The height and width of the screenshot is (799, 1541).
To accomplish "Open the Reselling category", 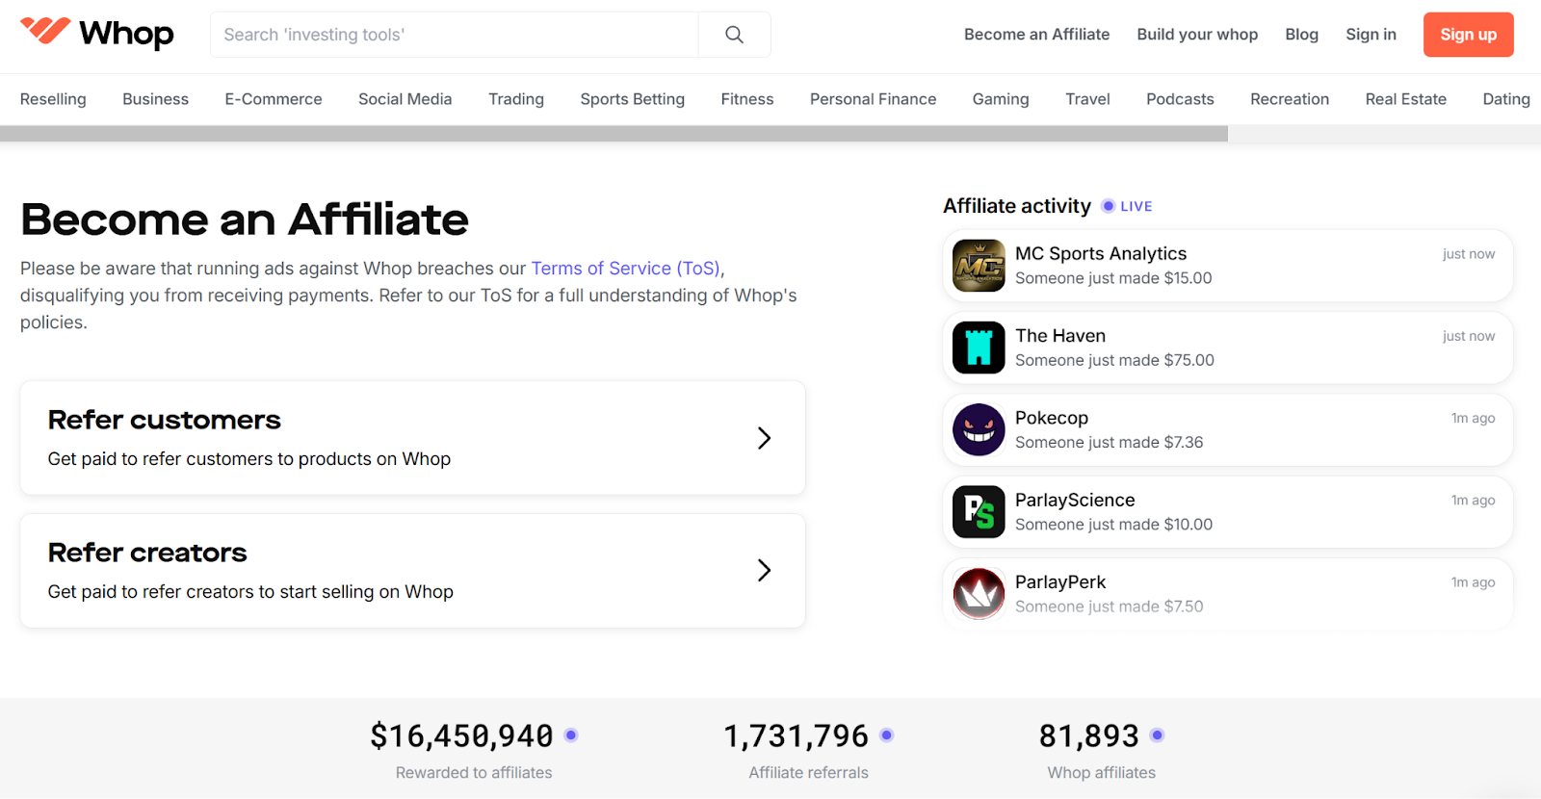I will [53, 99].
